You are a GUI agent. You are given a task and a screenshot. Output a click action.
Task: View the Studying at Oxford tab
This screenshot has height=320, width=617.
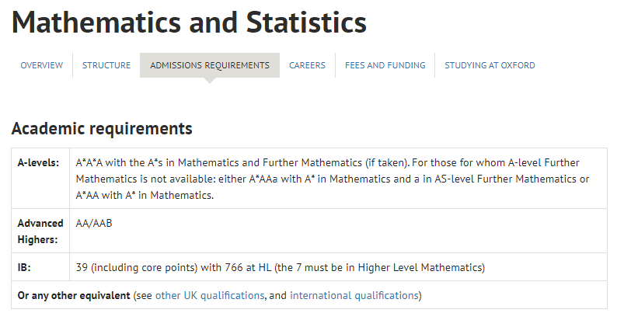[x=490, y=65]
